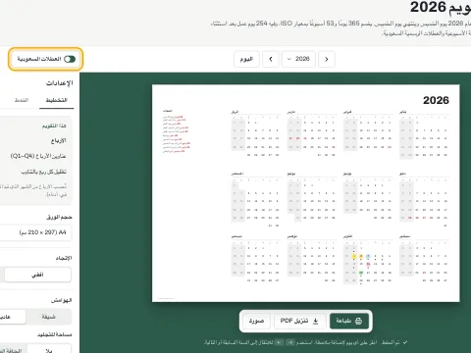Click the اليوم button
Image resolution: width=471 pixels, height=353 pixels.
pos(246,59)
